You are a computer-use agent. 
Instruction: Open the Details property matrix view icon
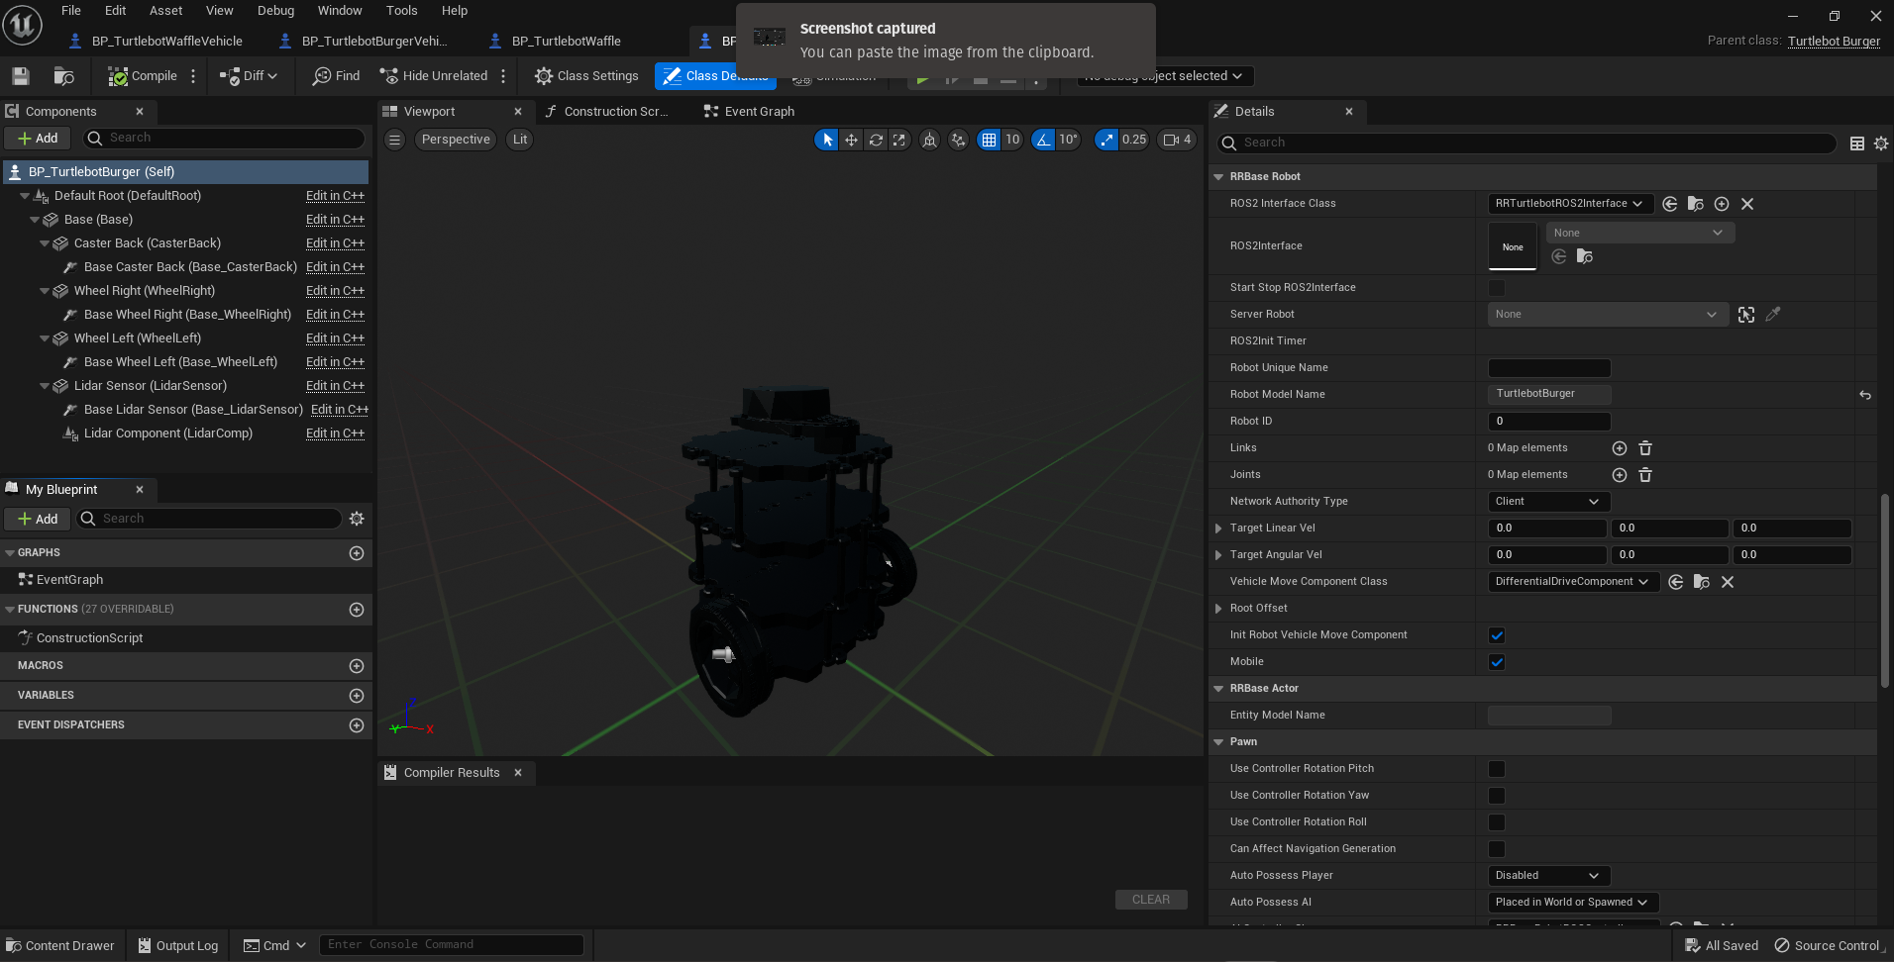1857,144
